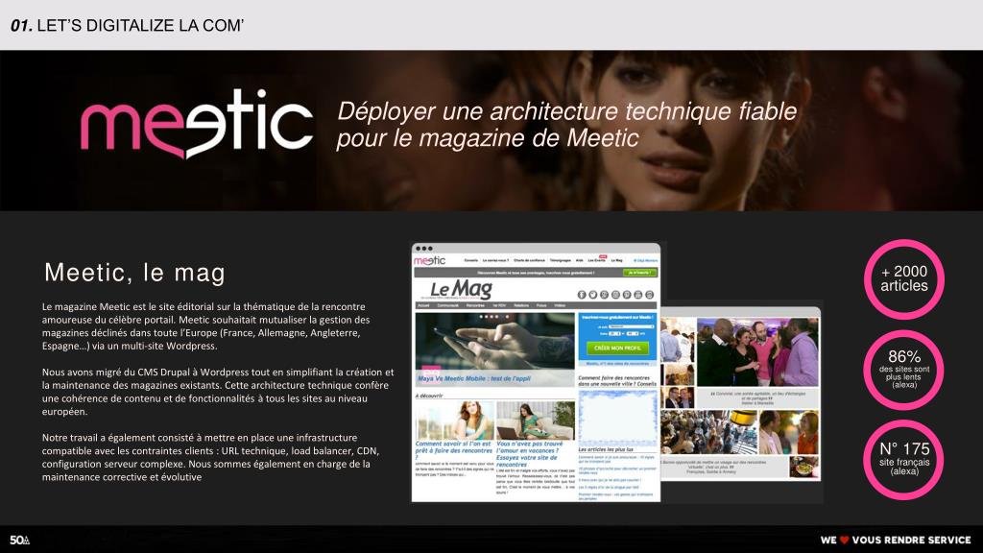Click thumbnail of woman in green with laptop
The width and height of the screenshot is (983, 553).
[x=536, y=421]
